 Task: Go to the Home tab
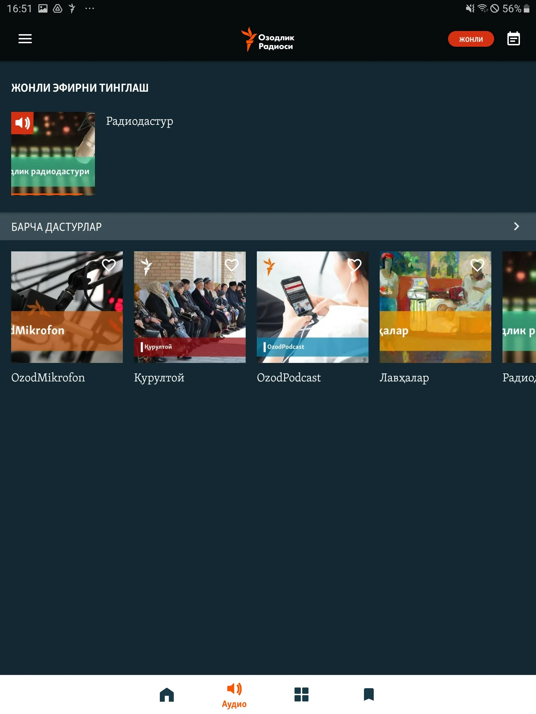click(x=167, y=694)
